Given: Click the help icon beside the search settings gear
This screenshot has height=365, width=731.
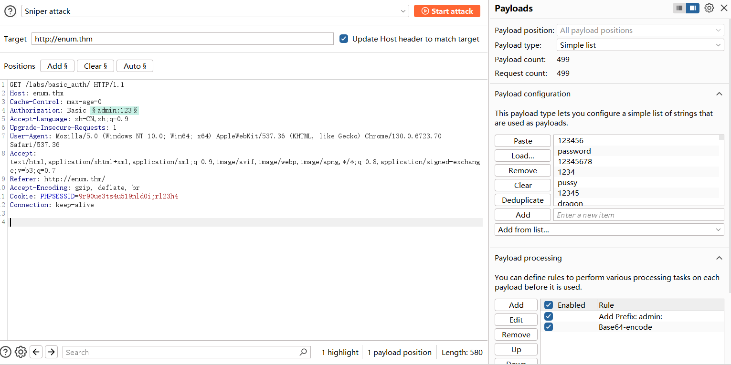Looking at the screenshot, I should tap(5, 352).
